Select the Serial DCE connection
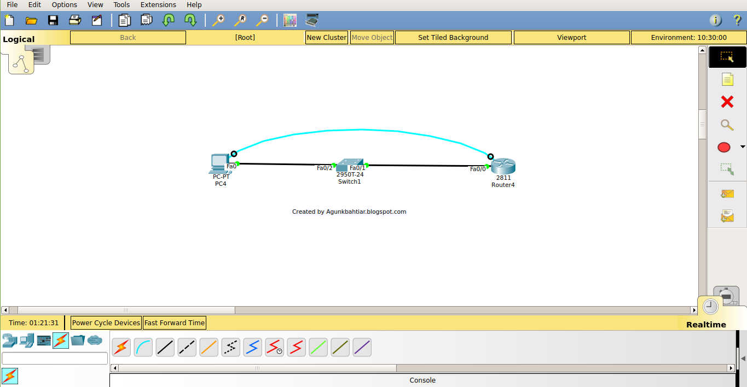Screen dimensions: 747x387 (274, 347)
